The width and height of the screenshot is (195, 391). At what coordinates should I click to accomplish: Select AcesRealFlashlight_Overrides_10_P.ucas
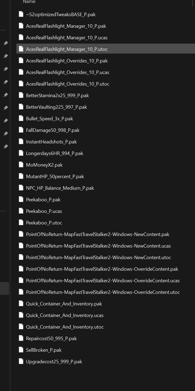pyautogui.click(x=68, y=72)
